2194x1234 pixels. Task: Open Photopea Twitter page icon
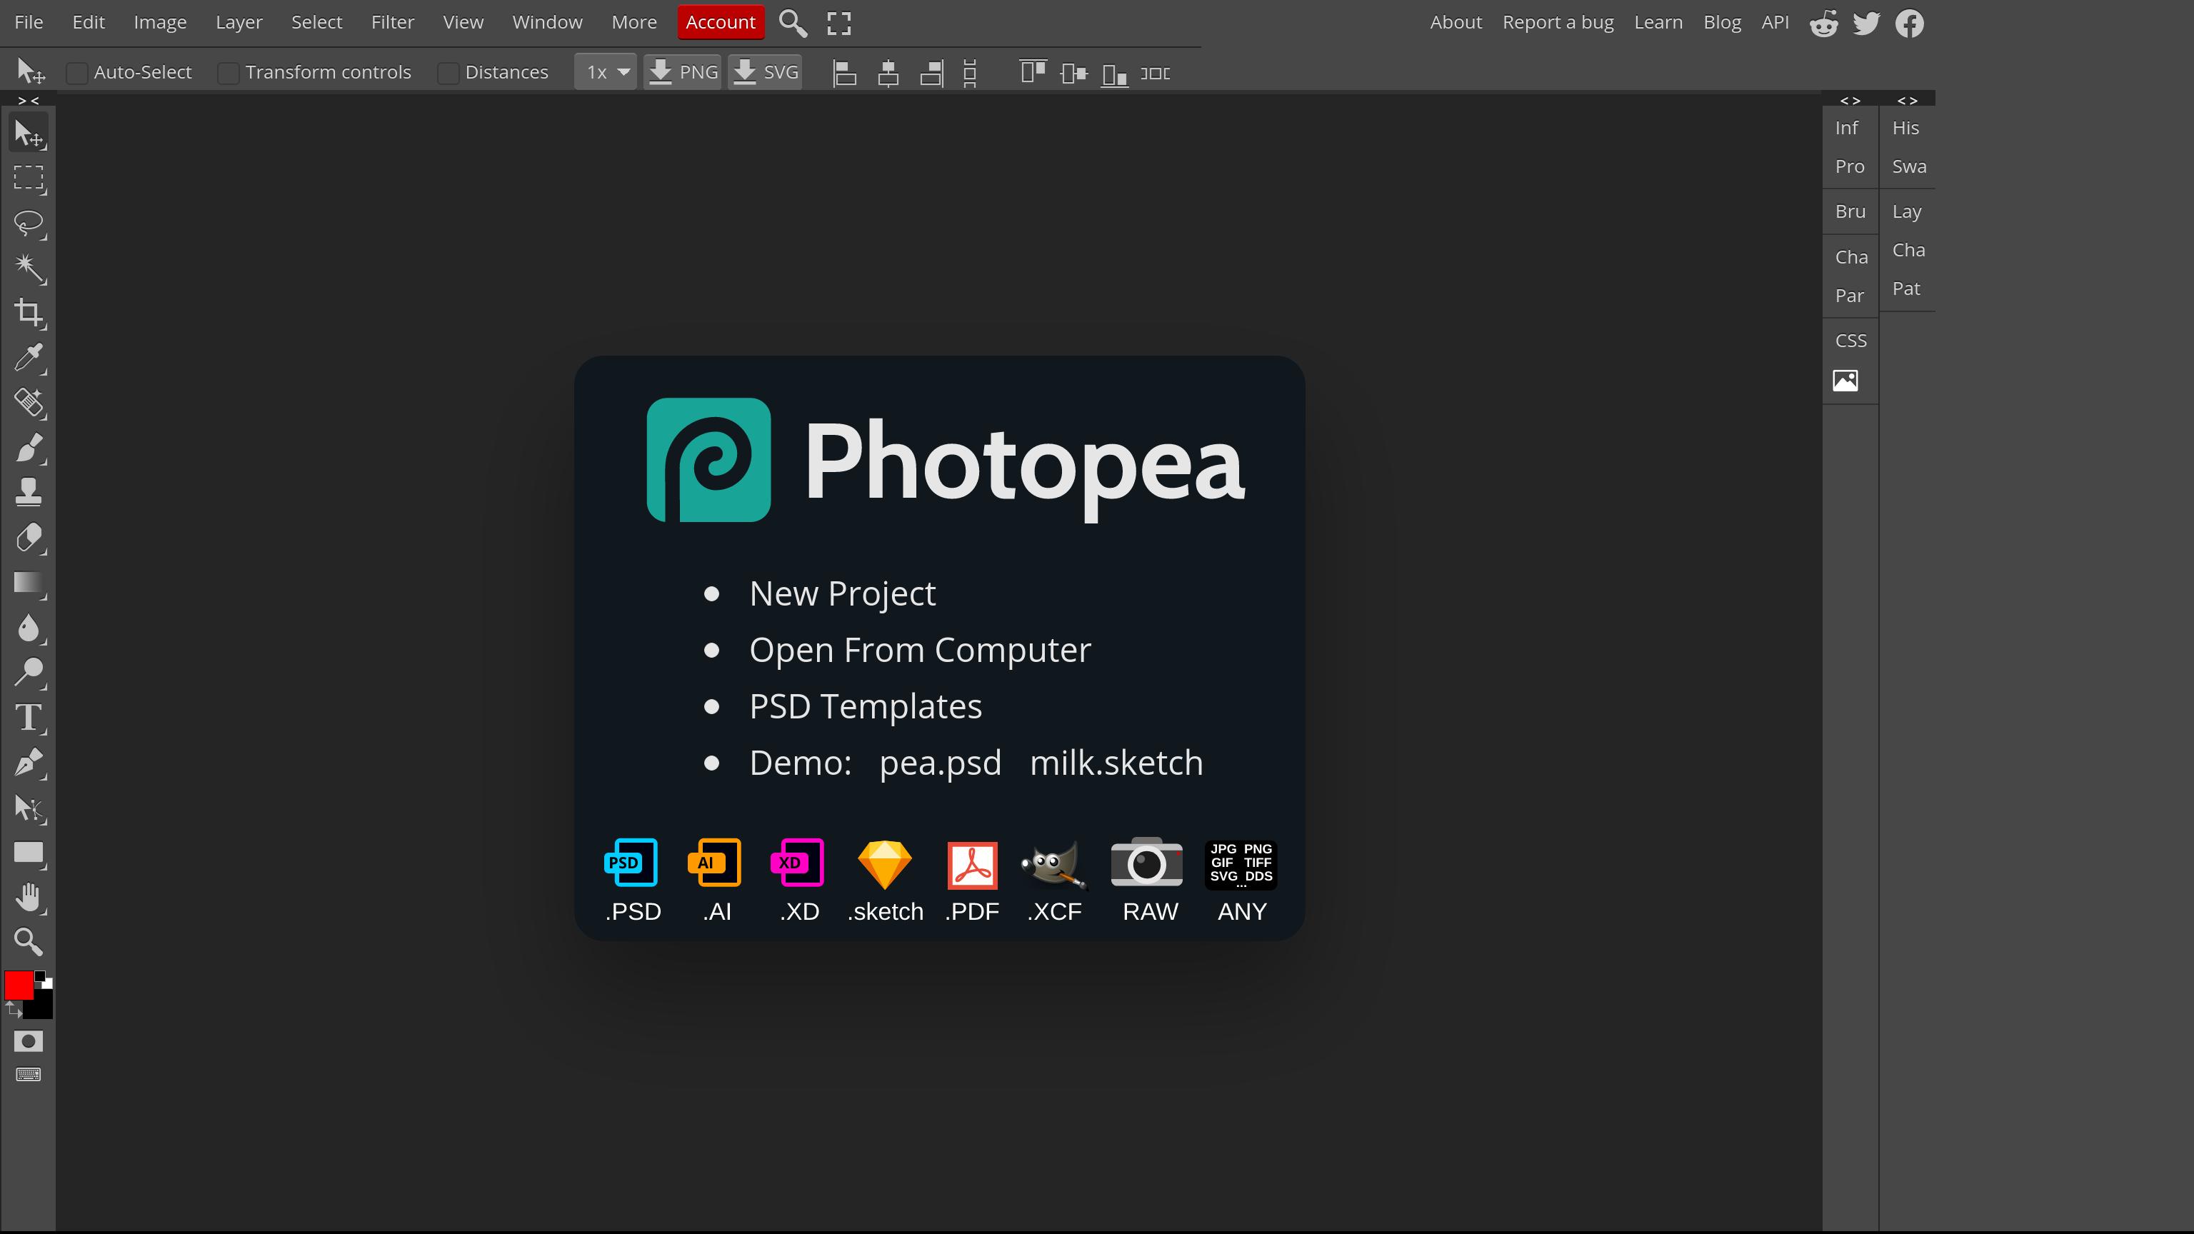(1866, 23)
